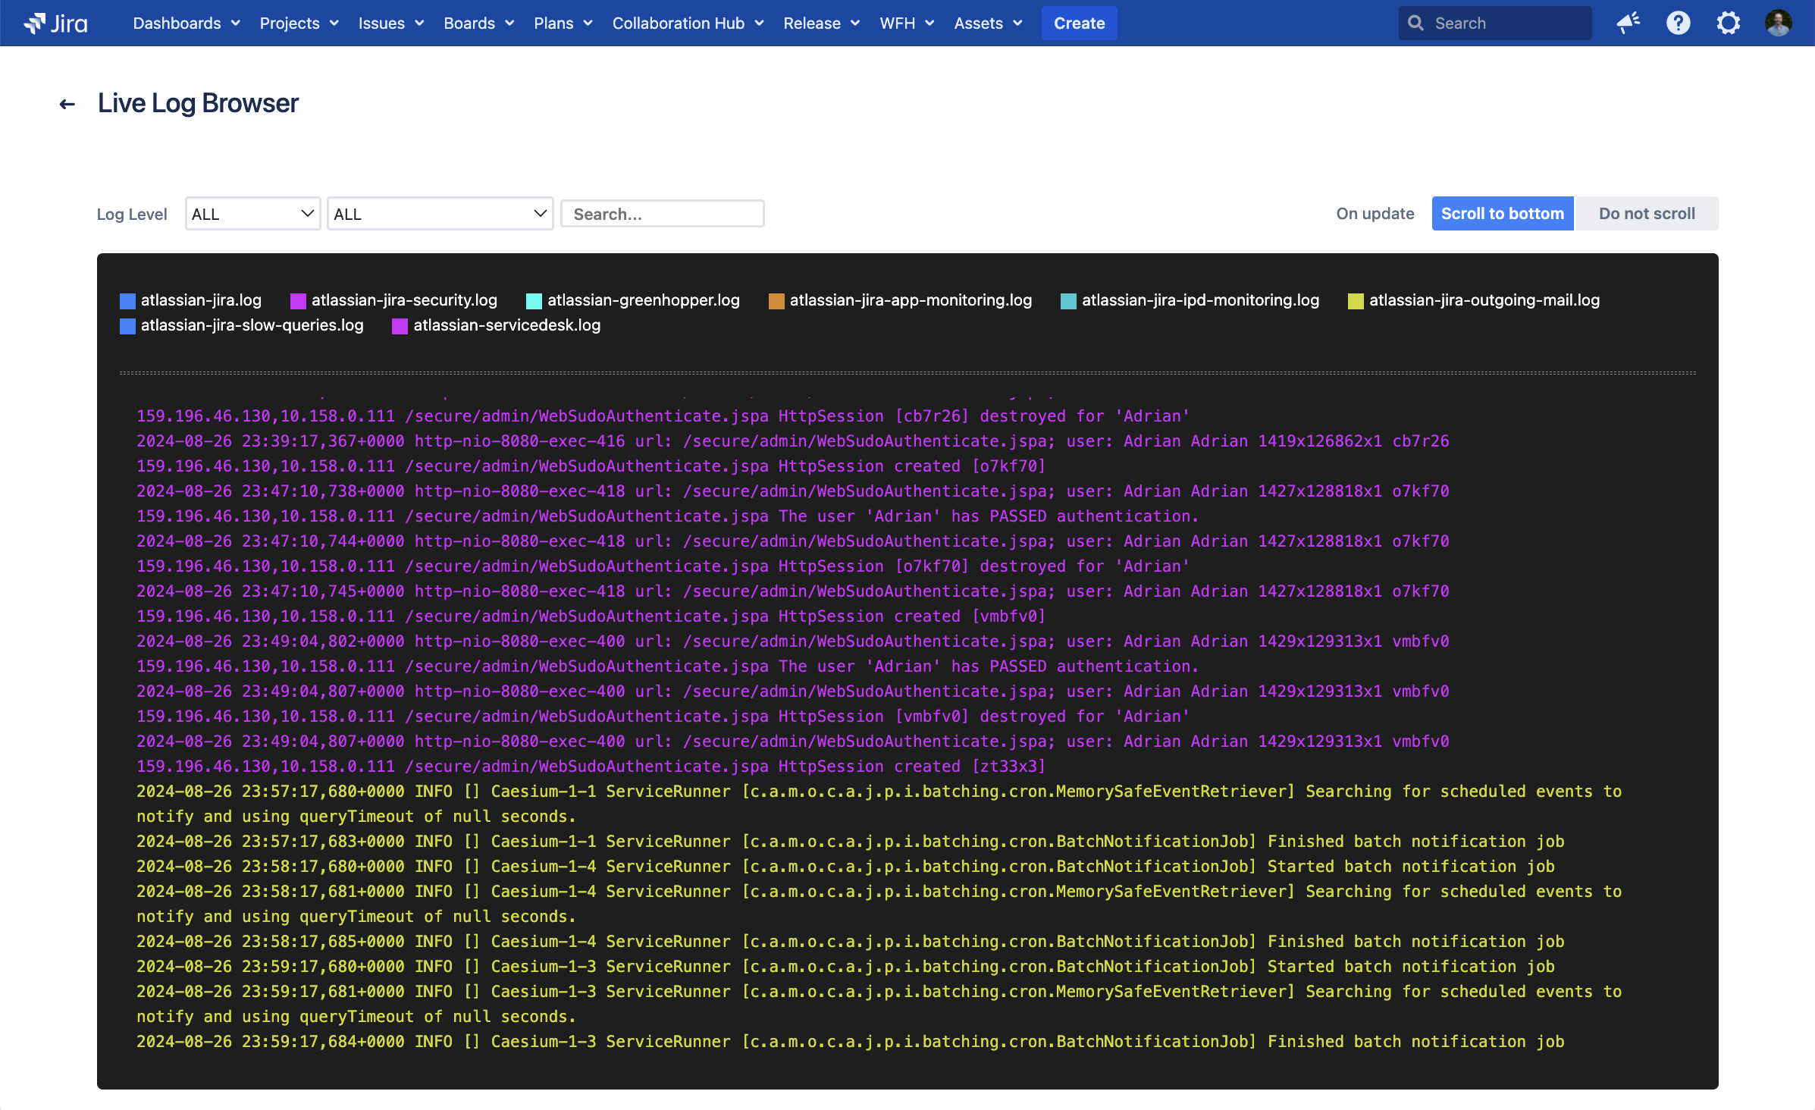Expand the Assets dropdown
1815x1110 pixels.
click(x=988, y=24)
